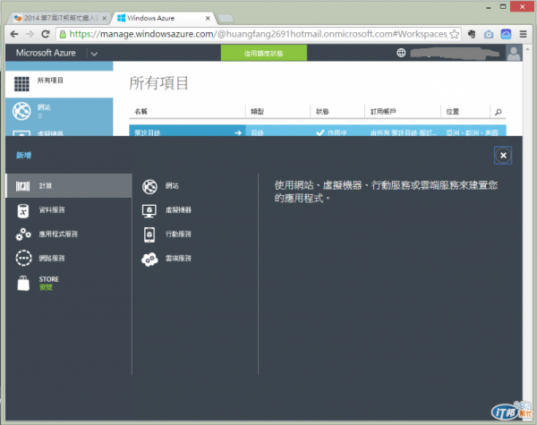Click the 虛擬機器 virtual machine monitor icon
Viewport: 537px width, 425px height.
[149, 211]
